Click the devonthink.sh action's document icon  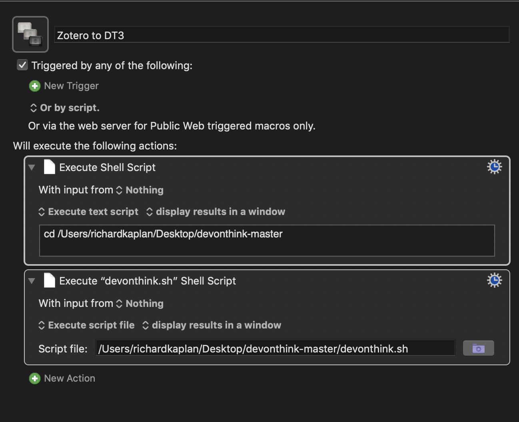[49, 281]
